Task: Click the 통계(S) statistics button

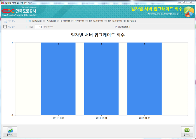Action: [10, 131]
